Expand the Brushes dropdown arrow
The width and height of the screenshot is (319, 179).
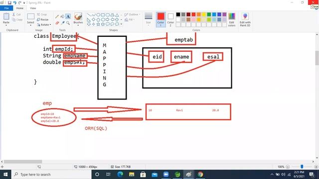78,25
